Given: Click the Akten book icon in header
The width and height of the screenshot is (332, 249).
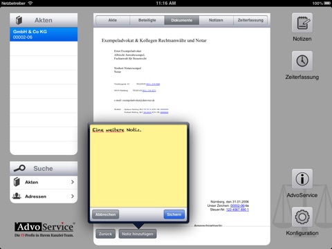Looking at the screenshot, I should (x=19, y=20).
